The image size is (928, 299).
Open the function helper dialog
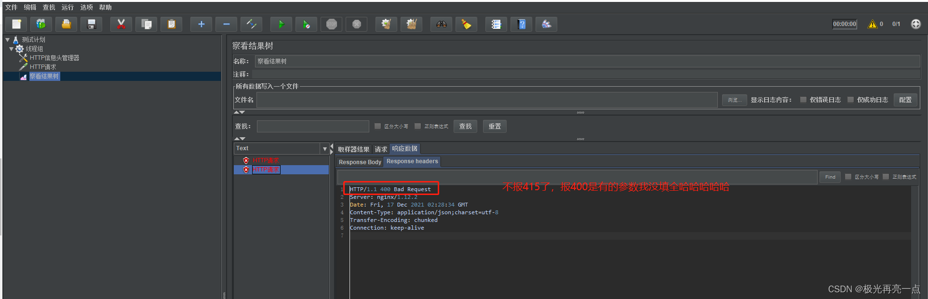[497, 24]
